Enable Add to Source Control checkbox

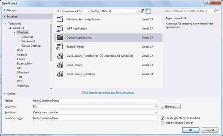[163, 123]
